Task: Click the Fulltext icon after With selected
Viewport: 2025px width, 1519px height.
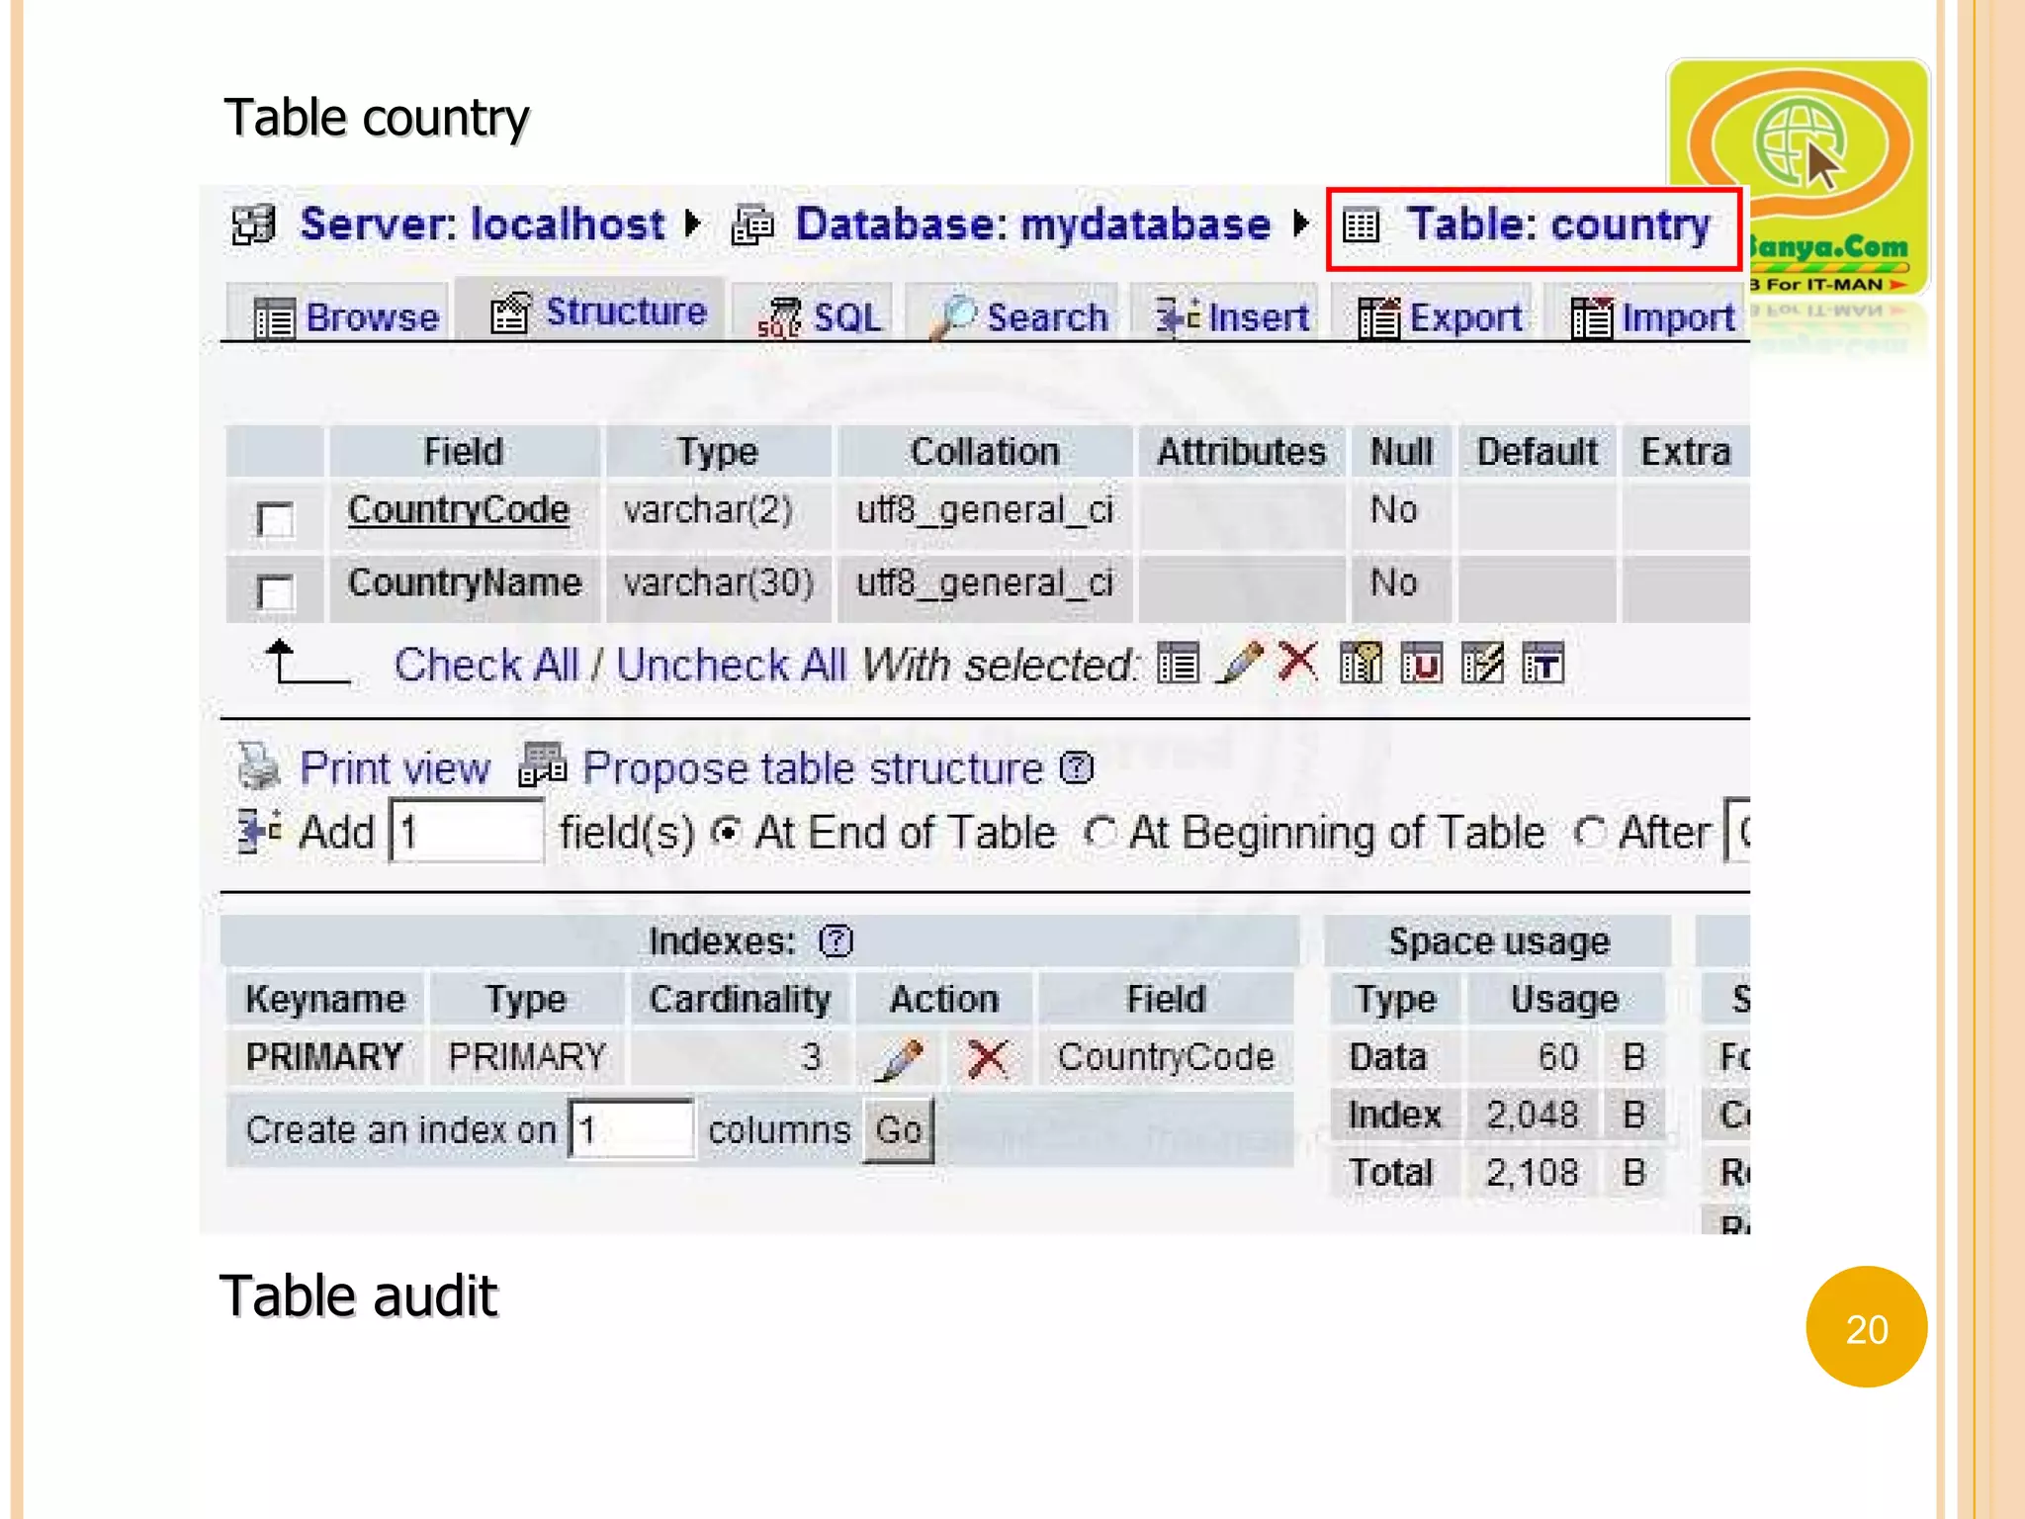Action: (1542, 664)
